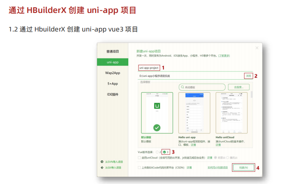Click the 默认模板 green title text
The image size is (295, 184).
tap(146, 137)
